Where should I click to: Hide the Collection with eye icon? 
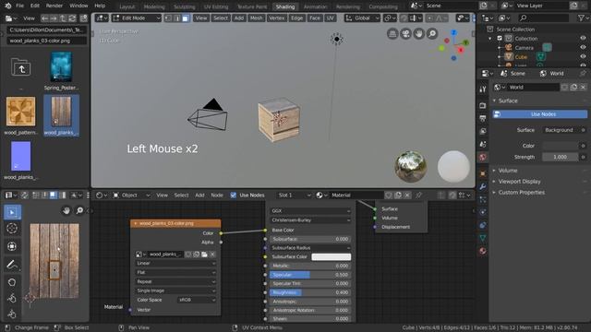click(x=583, y=39)
